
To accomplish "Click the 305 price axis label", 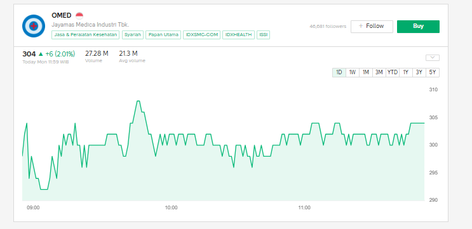I will (x=433, y=117).
